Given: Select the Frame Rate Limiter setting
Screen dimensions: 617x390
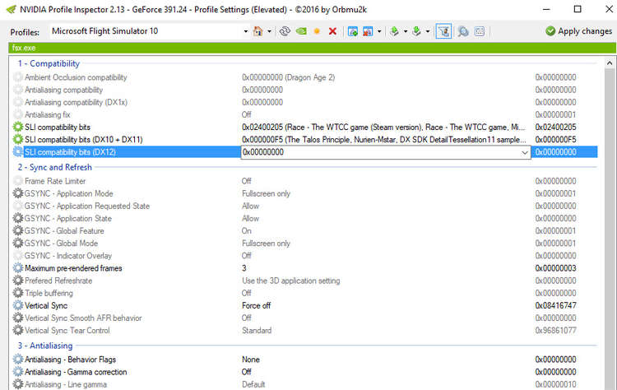Looking at the screenshot, I should (x=305, y=181).
